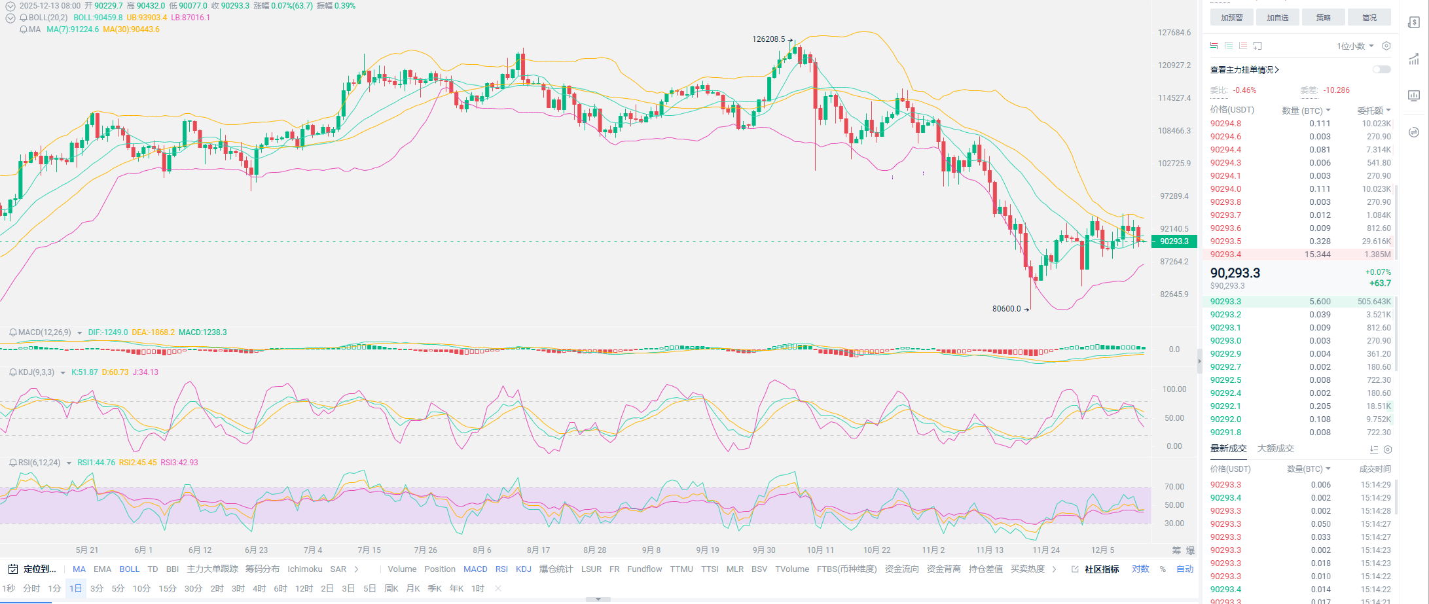Open the 委托额 column dropdown
The width and height of the screenshot is (1429, 604).
1373,111
